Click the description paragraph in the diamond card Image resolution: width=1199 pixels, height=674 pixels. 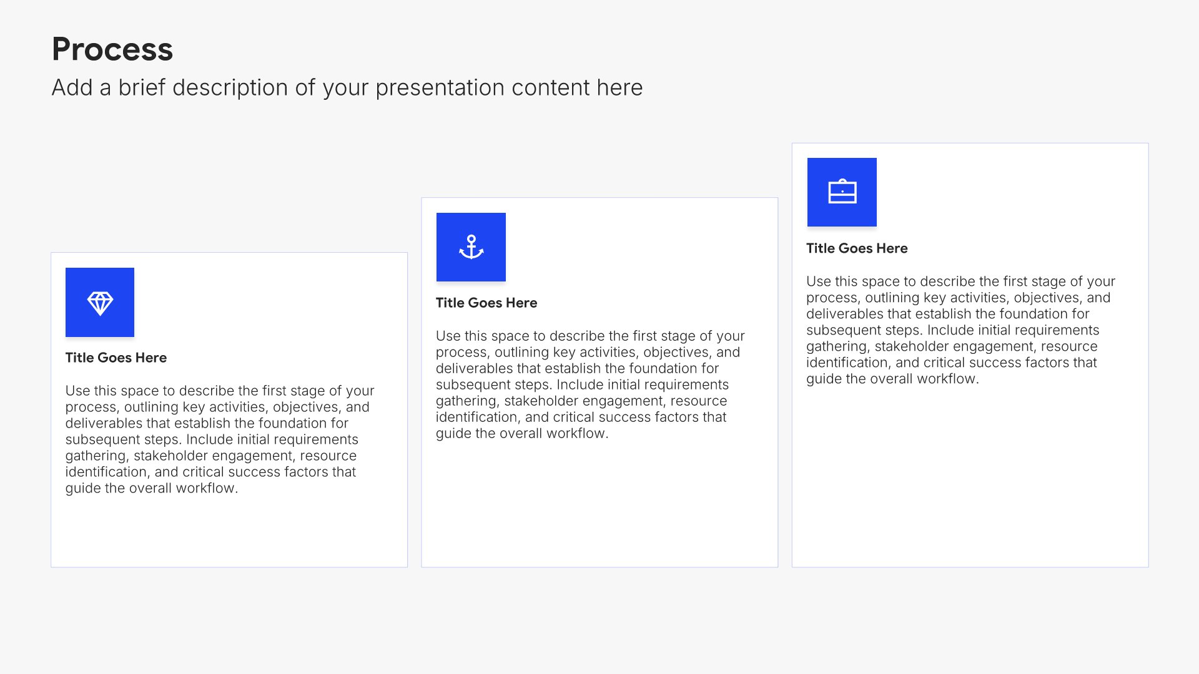[x=220, y=439]
